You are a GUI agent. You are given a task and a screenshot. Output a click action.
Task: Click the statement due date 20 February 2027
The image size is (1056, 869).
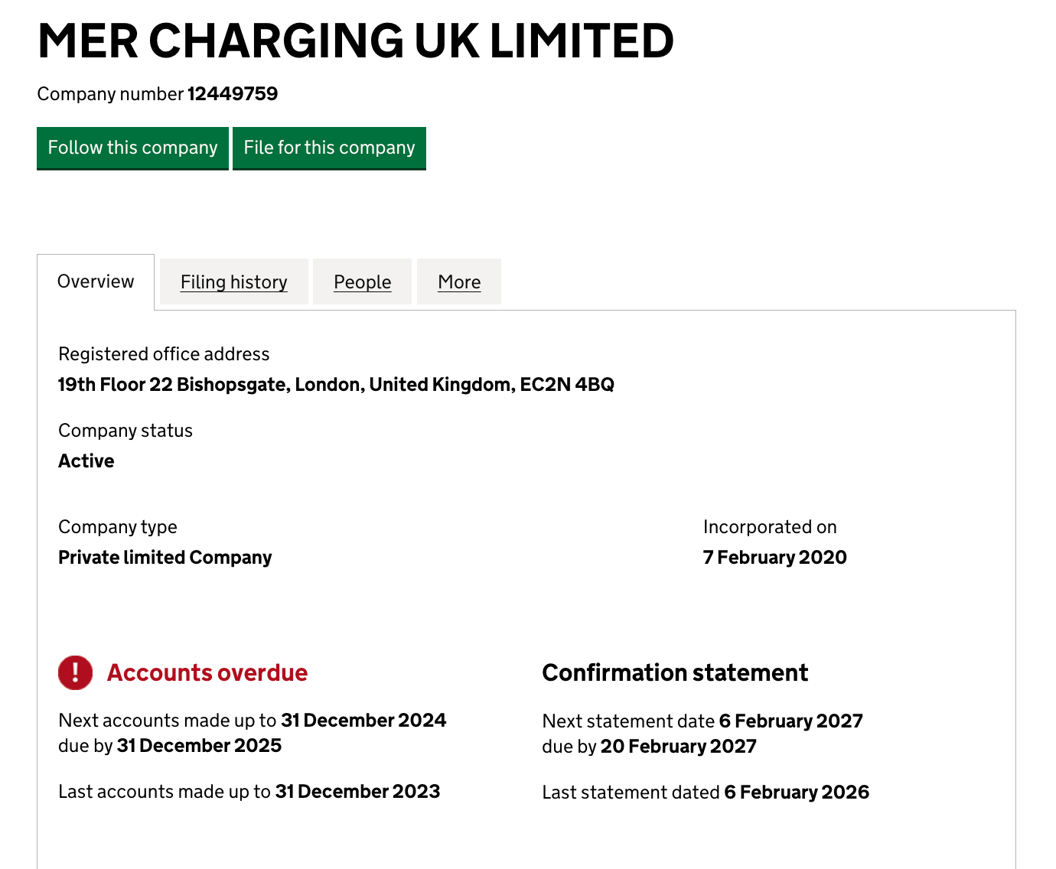(x=678, y=747)
